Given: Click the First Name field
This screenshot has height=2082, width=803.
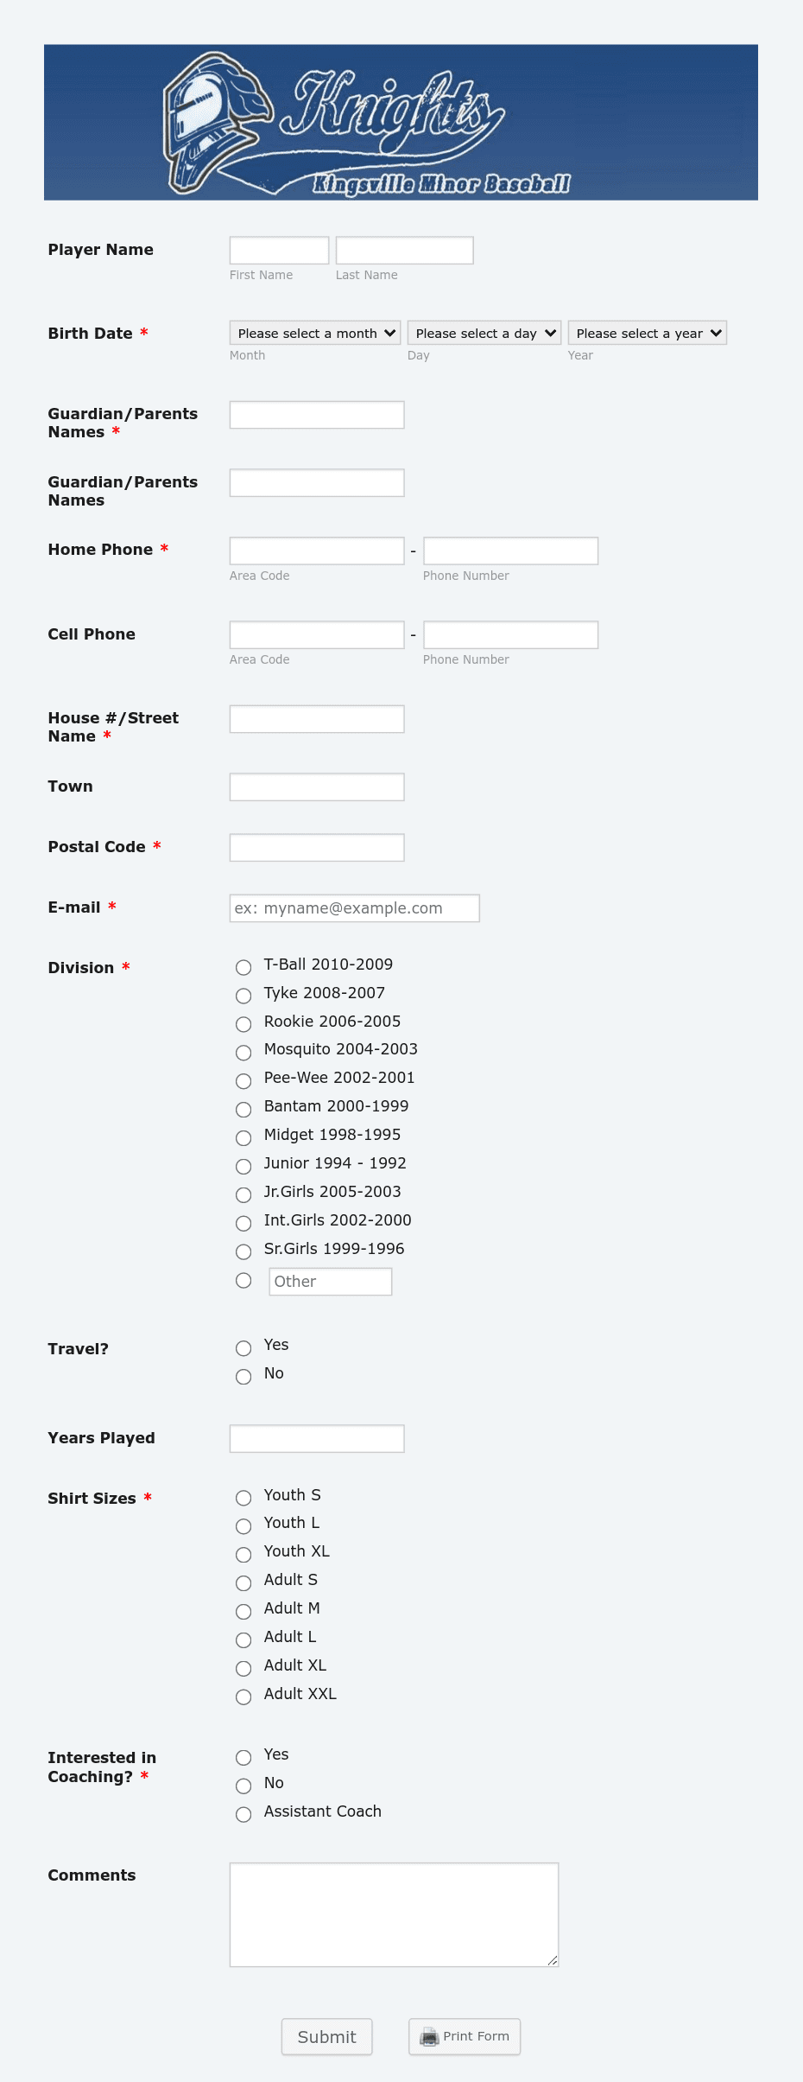Looking at the screenshot, I should coord(280,251).
